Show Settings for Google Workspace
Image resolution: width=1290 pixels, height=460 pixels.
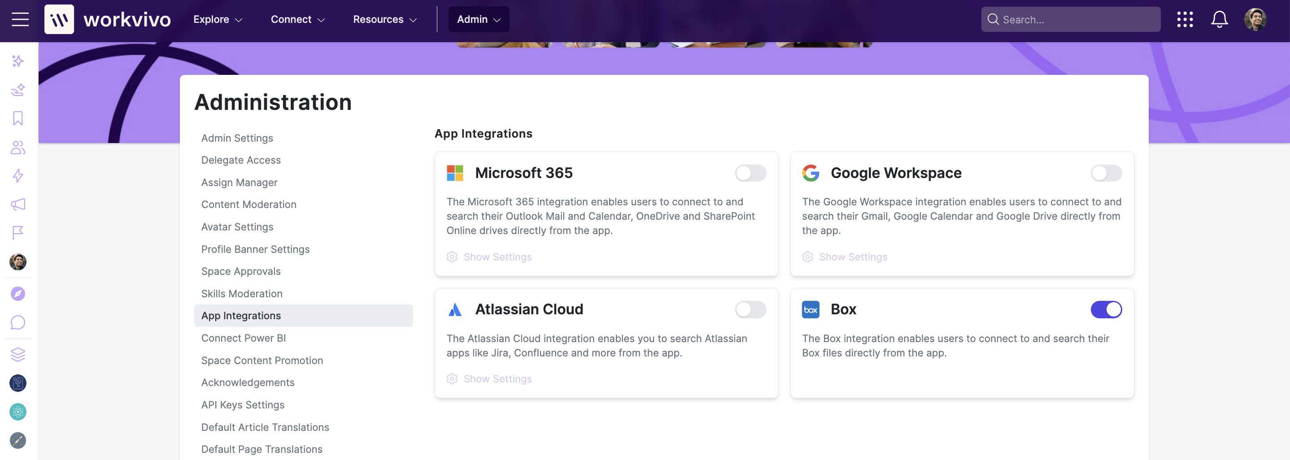(845, 257)
